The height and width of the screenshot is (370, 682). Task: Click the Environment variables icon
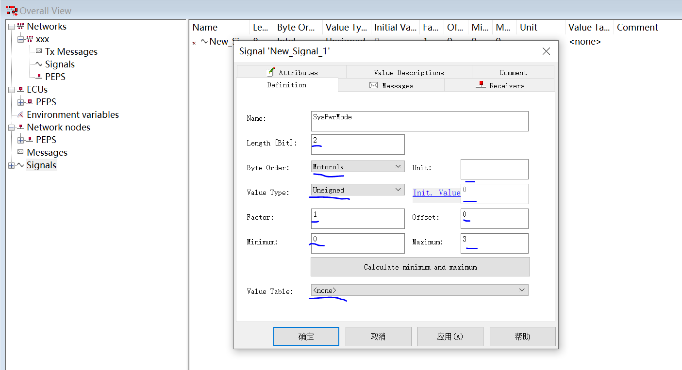(x=20, y=115)
